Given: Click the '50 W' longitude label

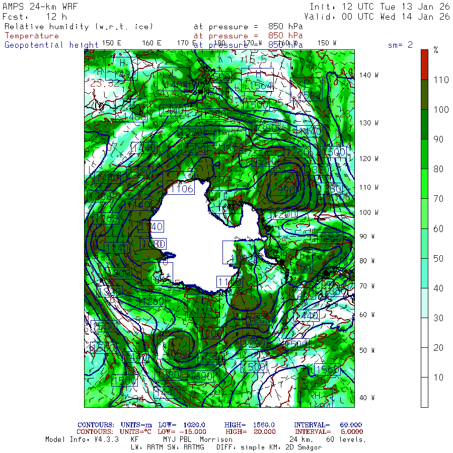Looking at the screenshot, I should pos(367,350).
